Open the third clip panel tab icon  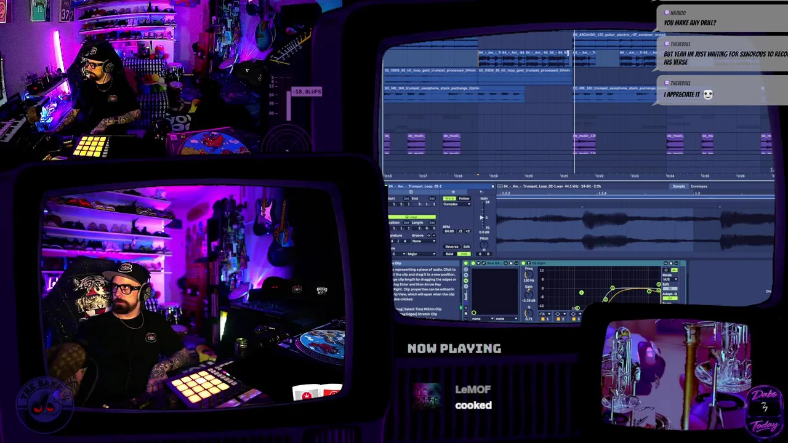pos(481,192)
